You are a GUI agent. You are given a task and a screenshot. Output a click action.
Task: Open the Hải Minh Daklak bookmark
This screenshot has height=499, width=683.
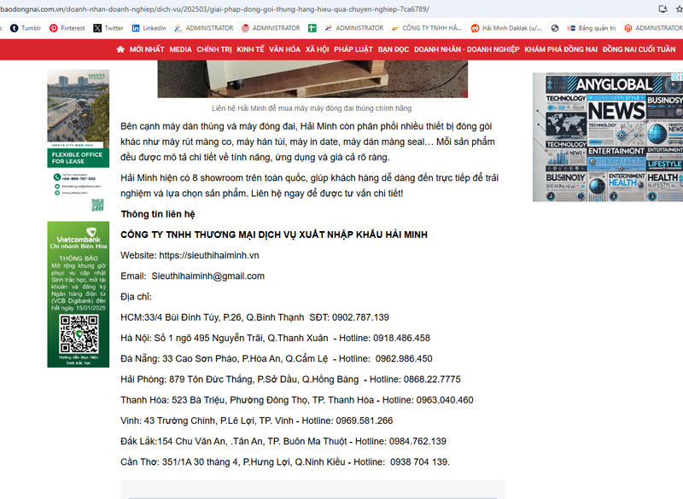(505, 28)
